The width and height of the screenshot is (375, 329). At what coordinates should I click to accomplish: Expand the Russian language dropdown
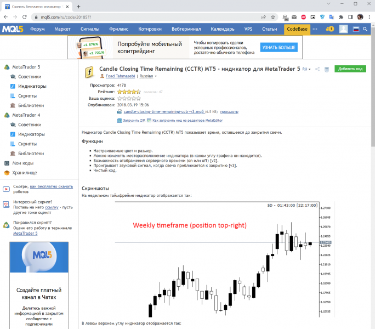tap(148, 76)
